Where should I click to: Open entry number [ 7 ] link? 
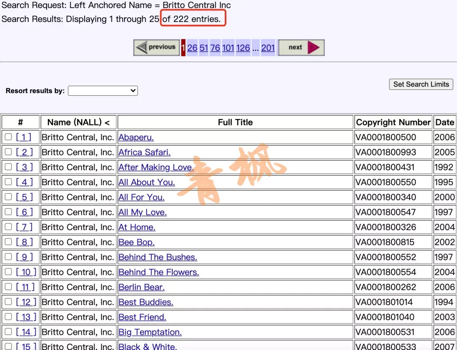coord(25,227)
